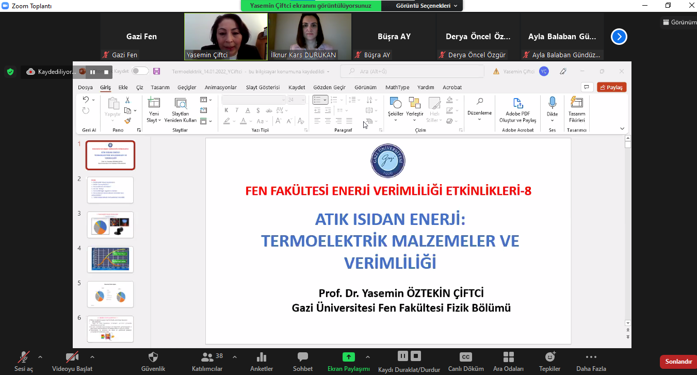The width and height of the screenshot is (697, 375).
Task: Click the Ara search box in PowerPoint
Action: [412, 71]
